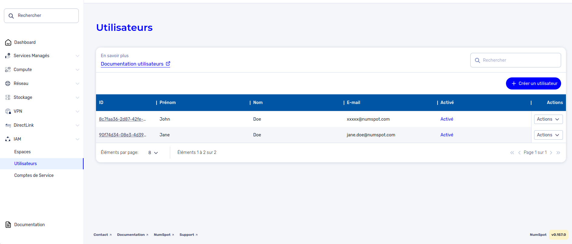572x244 pixels.
Task: Click the VPN globe-lock icon
Action: 8,111
